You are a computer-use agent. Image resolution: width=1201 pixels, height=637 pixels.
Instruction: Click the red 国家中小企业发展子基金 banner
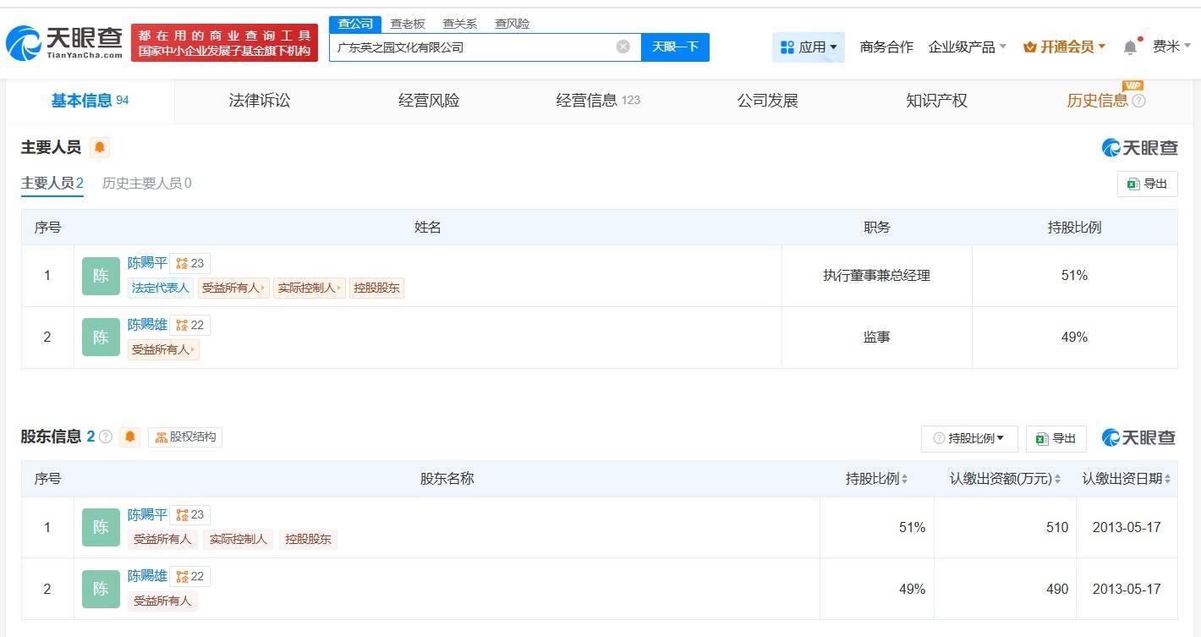(224, 42)
